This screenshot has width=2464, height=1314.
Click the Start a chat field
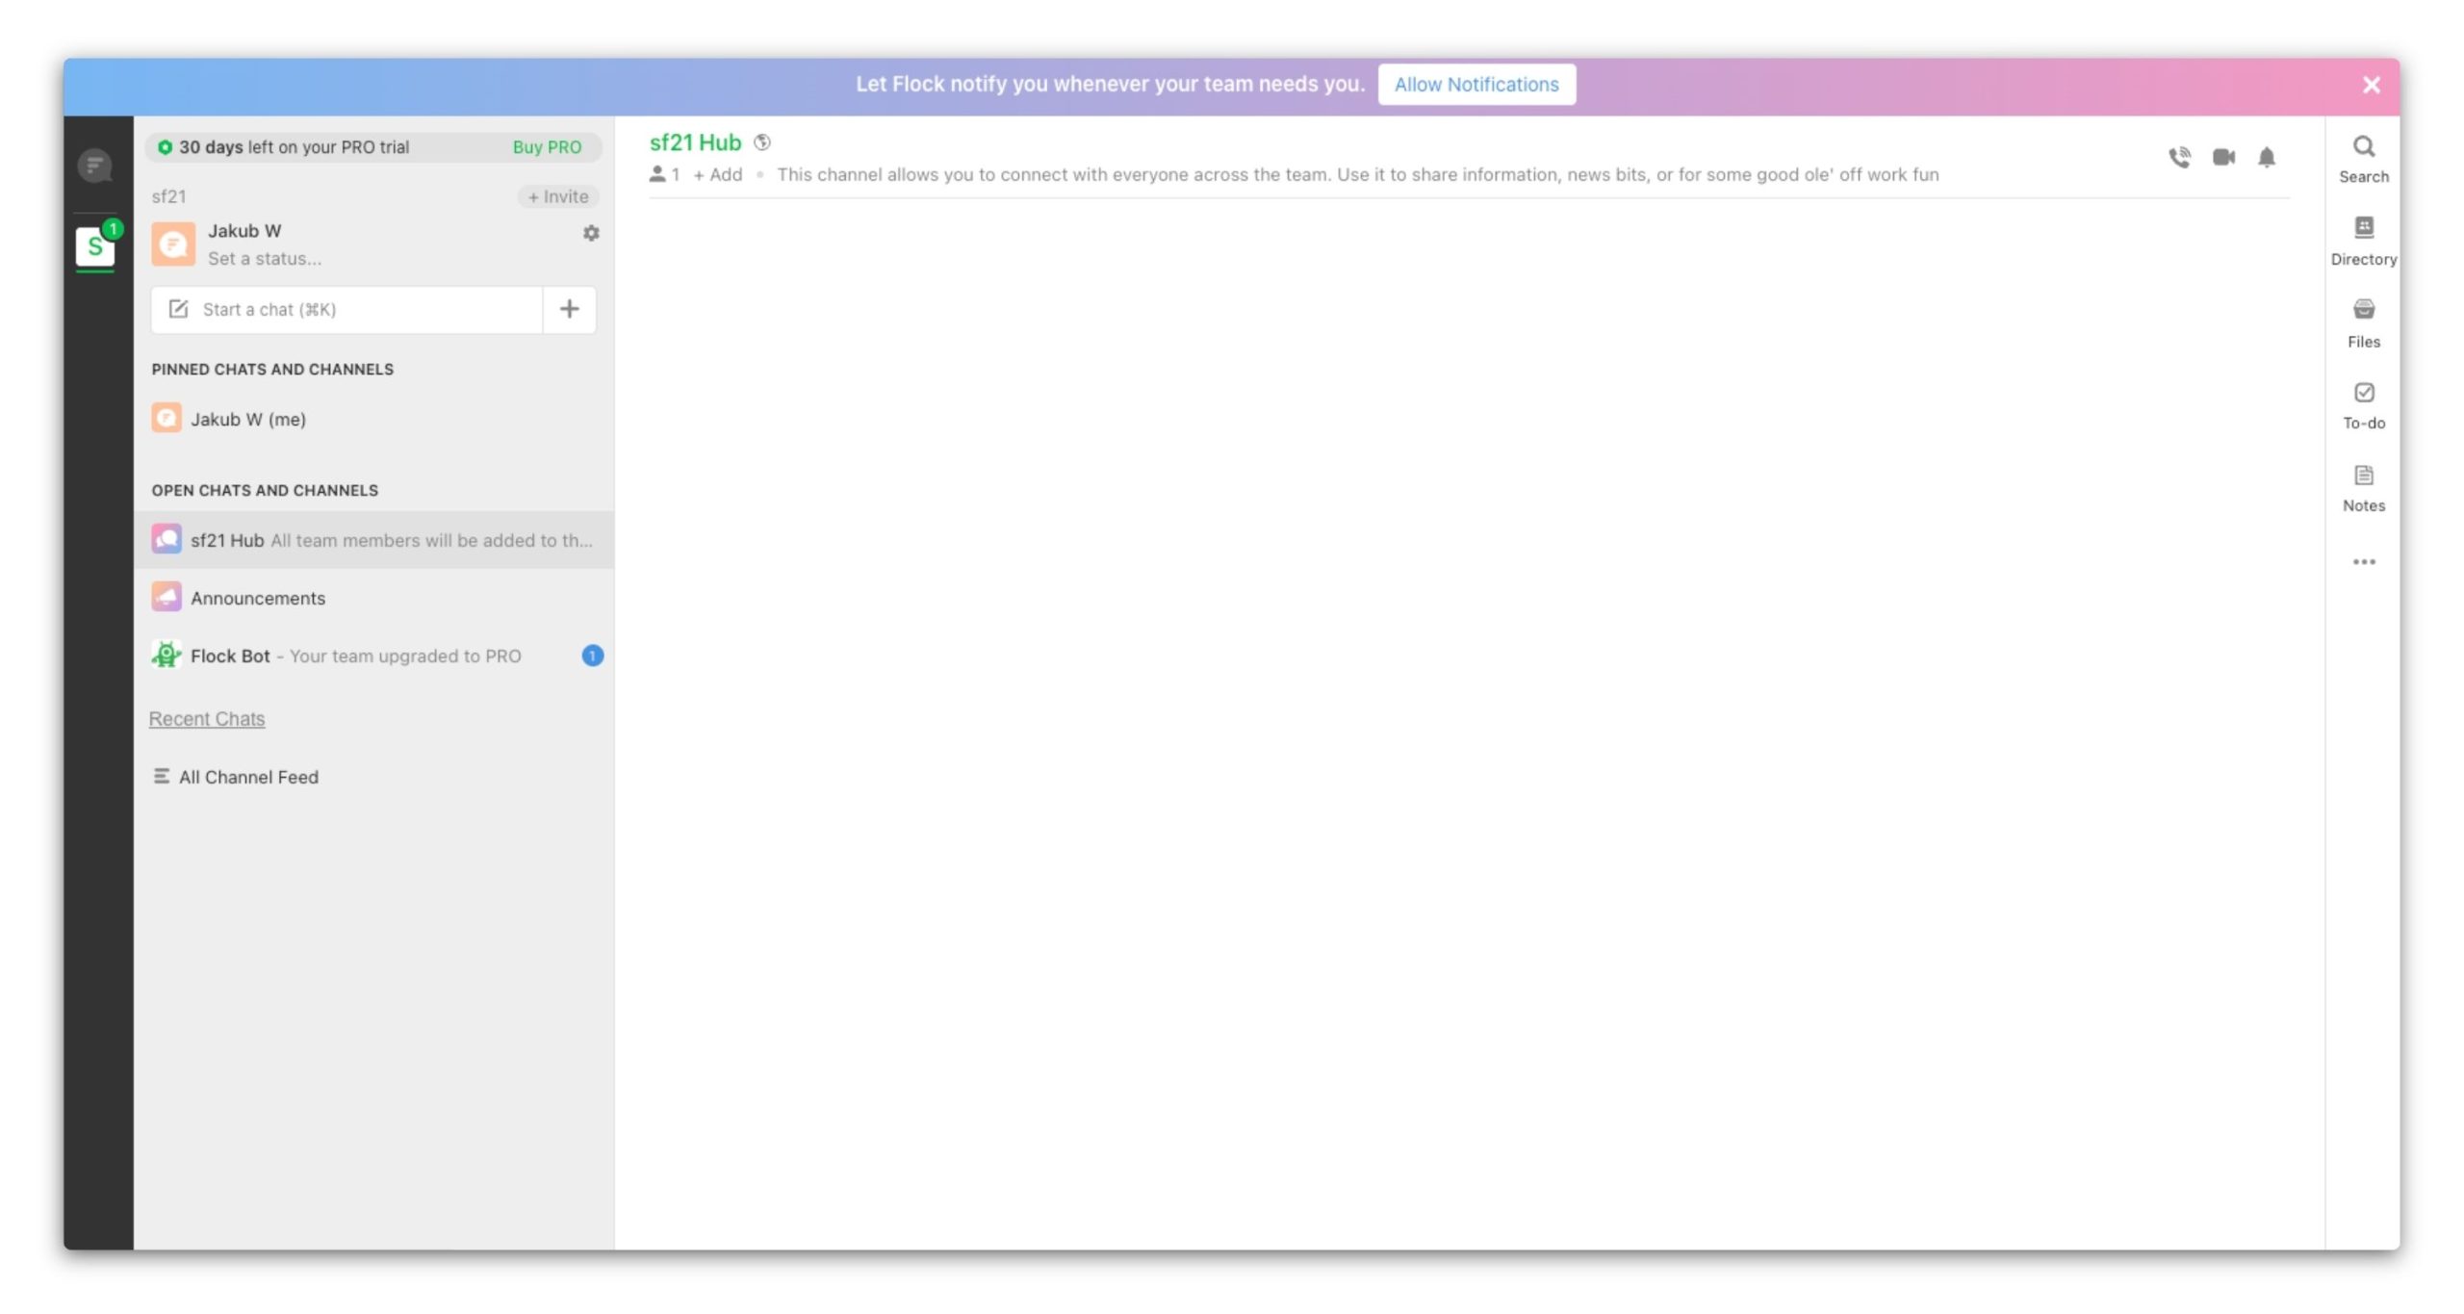click(x=346, y=309)
